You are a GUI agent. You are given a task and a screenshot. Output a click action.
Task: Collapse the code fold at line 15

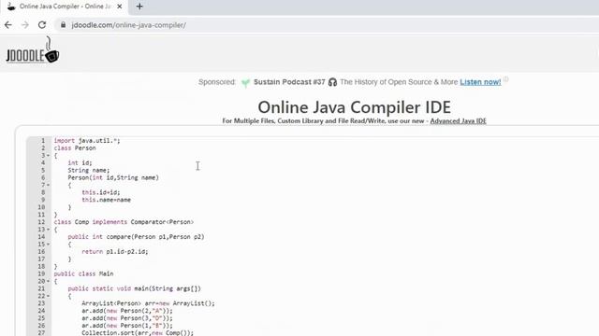pyautogui.click(x=48, y=245)
